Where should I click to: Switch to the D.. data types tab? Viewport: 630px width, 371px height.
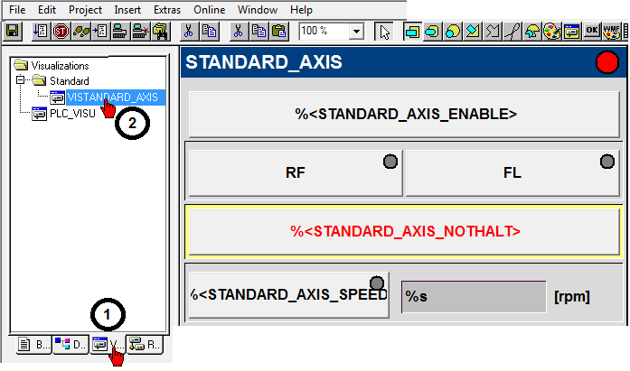click(71, 345)
